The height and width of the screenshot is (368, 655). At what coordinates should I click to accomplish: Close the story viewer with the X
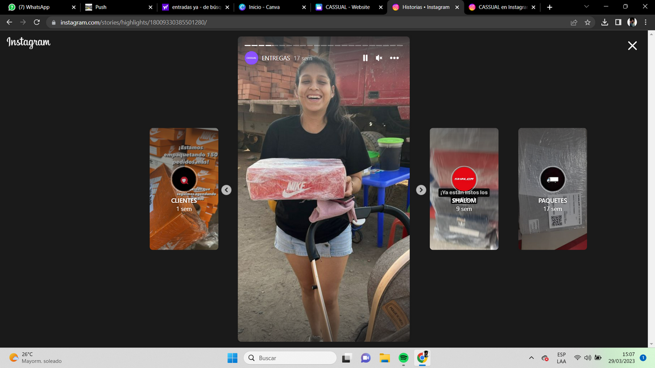point(632,46)
